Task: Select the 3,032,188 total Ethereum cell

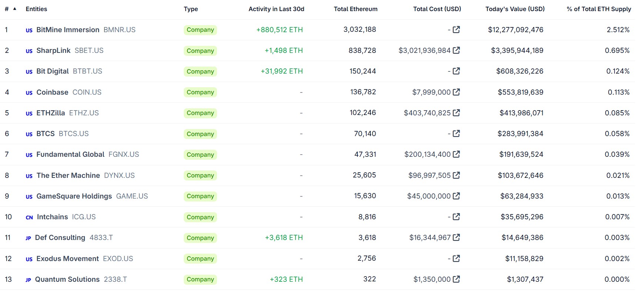Action: click(x=360, y=29)
